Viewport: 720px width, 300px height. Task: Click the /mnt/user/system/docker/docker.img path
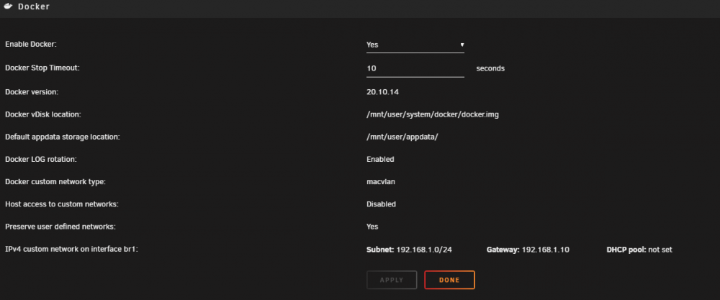[433, 114]
